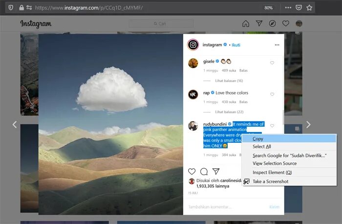Open the site security padlock info
This screenshot has width=342, height=224.
pyautogui.click(x=21, y=8)
